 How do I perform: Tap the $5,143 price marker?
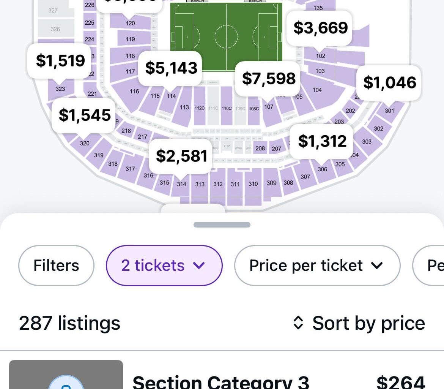[170, 68]
